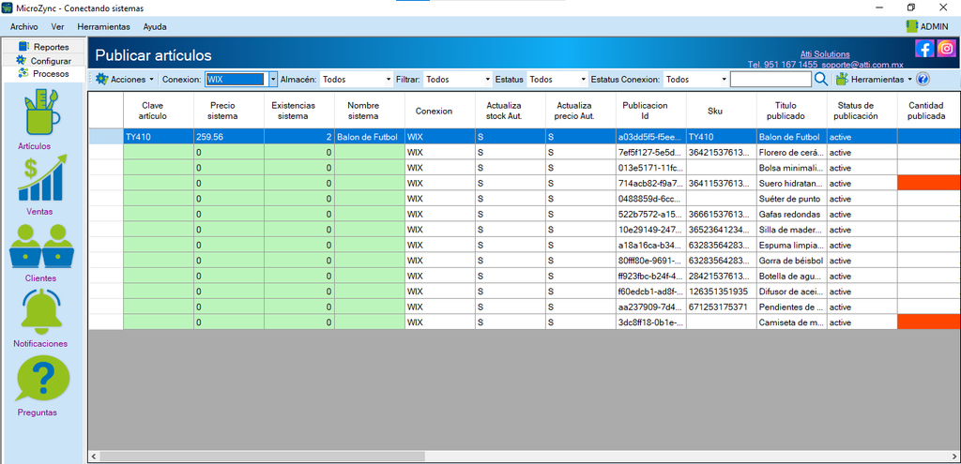Click the Titulo publicado column header
Image resolution: width=961 pixels, height=464 pixels.
tap(792, 111)
